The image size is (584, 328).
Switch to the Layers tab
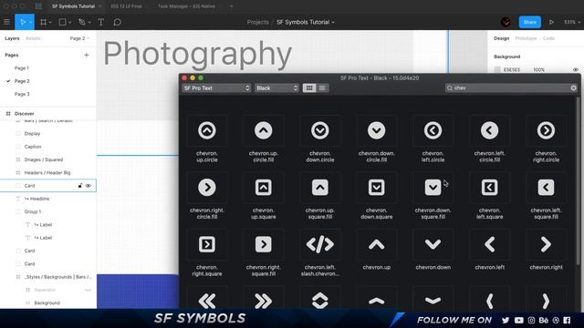coord(12,38)
